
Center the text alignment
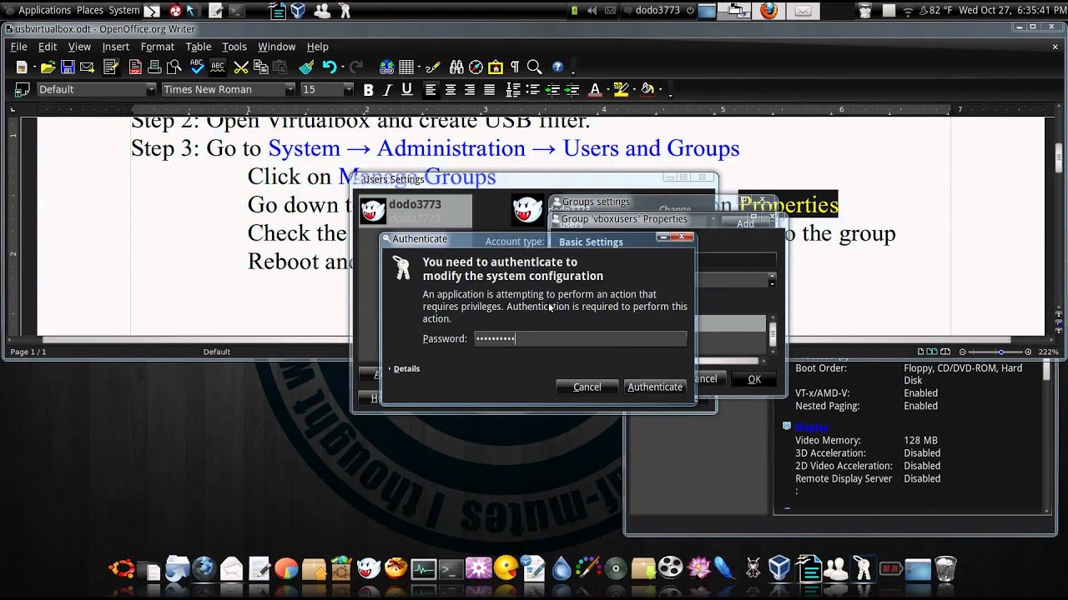point(451,89)
